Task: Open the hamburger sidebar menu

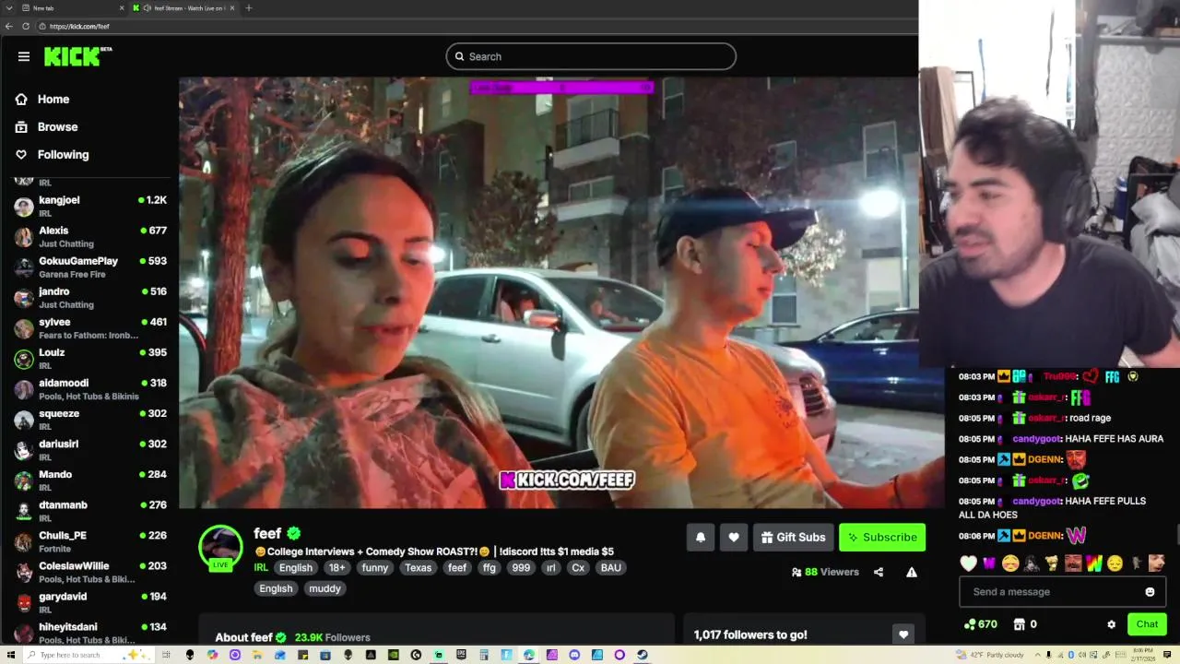Action: pyautogui.click(x=24, y=56)
